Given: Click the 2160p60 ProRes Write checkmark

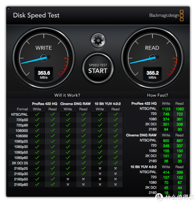Looking at the screenshot, I should point(37,184).
